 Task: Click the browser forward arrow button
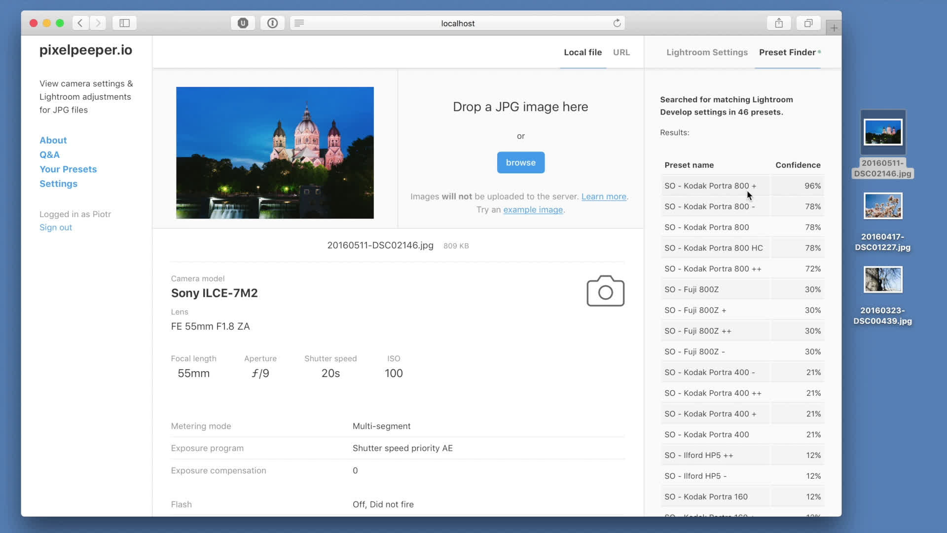pos(98,23)
